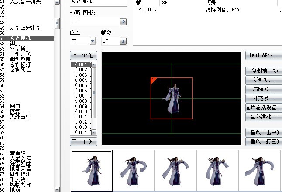Click the animation list scrollbar thumb
The height and width of the screenshot is (192, 282).
tap(57, 24)
